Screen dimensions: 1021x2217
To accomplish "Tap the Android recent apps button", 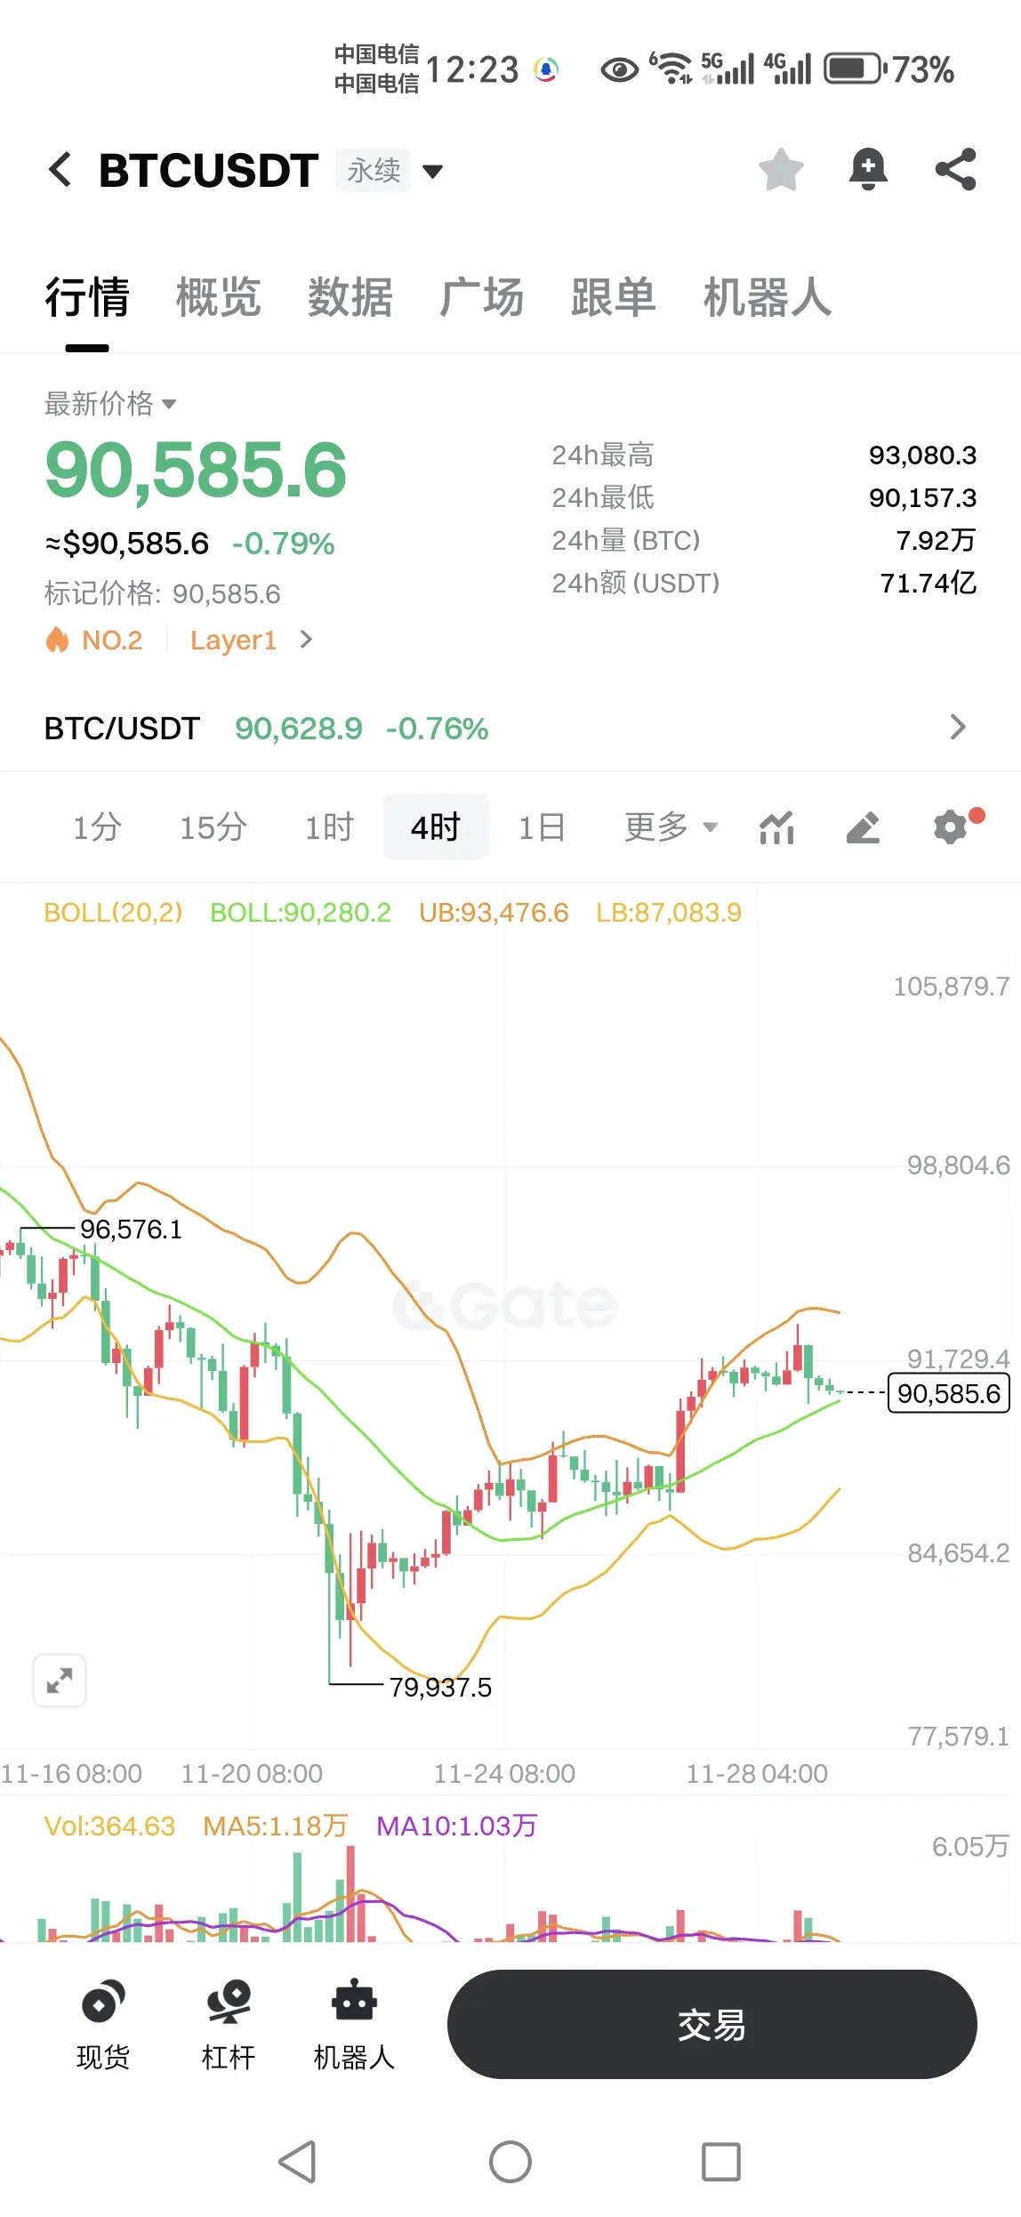I will coord(721,2162).
